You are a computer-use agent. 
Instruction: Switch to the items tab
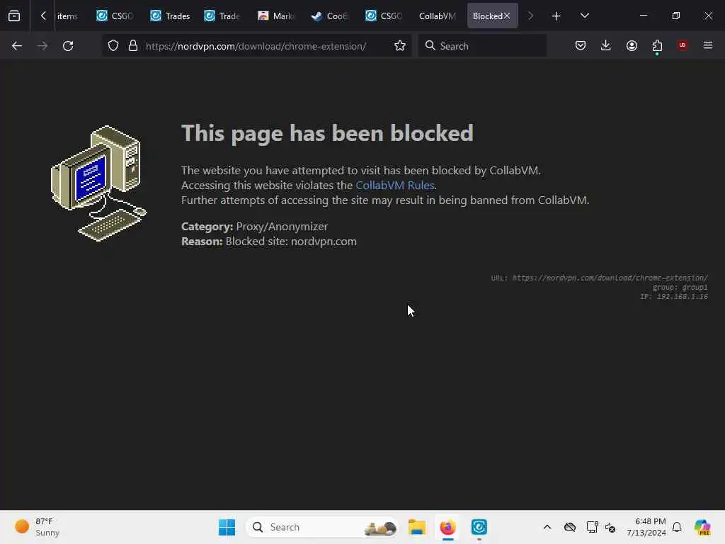(x=67, y=16)
